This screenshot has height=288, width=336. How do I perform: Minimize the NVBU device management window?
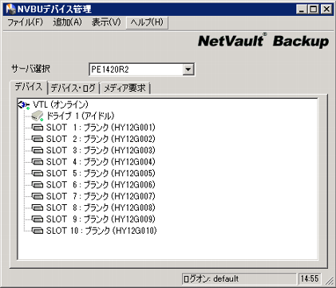[302, 10]
